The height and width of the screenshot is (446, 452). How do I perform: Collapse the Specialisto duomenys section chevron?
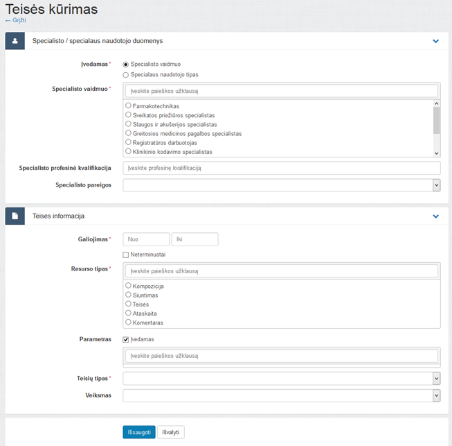point(435,41)
